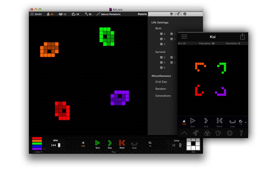Open the Sakura Pentatonic scale selector
The height and width of the screenshot is (170, 272).
108,14
